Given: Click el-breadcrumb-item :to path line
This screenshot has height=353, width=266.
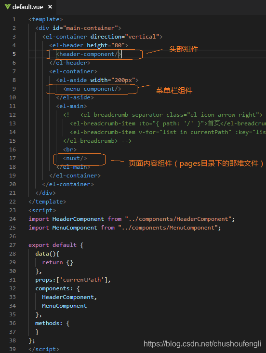Looking at the screenshot, I should point(168,123).
